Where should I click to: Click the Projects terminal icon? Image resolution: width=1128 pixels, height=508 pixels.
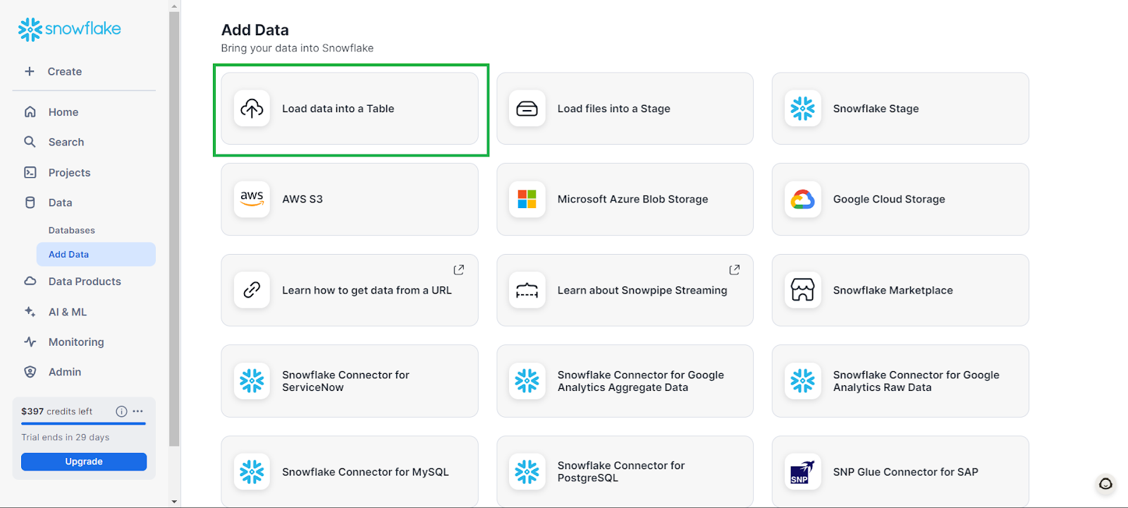coord(30,172)
